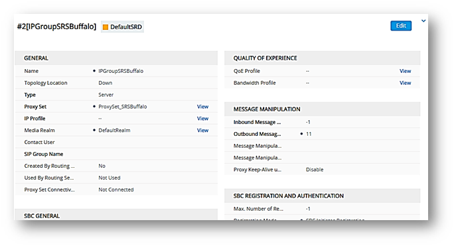Select Max. Number of Re... value -1

pyautogui.click(x=308, y=209)
